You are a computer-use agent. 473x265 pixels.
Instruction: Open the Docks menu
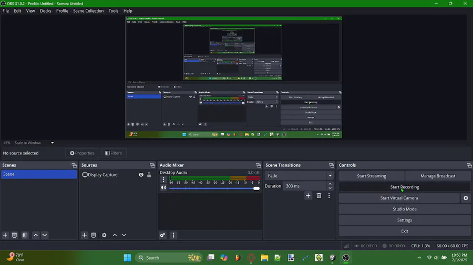coord(46,11)
